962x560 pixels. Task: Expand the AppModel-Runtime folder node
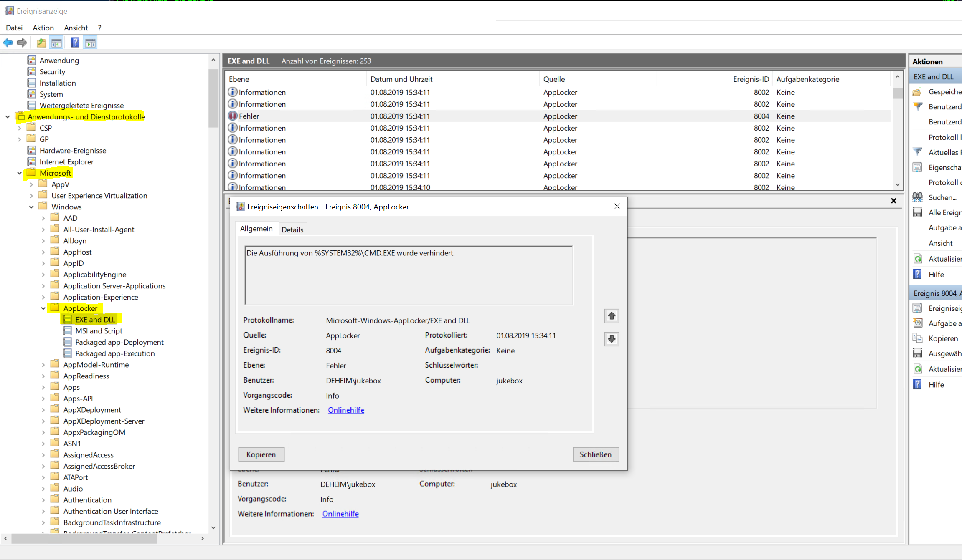pos(43,365)
